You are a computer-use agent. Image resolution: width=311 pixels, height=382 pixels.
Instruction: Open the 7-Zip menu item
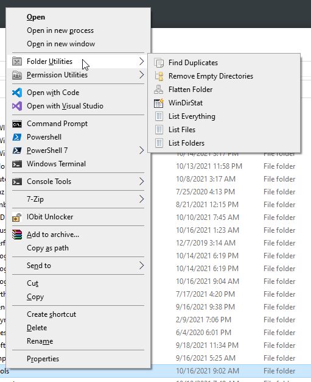35,199
